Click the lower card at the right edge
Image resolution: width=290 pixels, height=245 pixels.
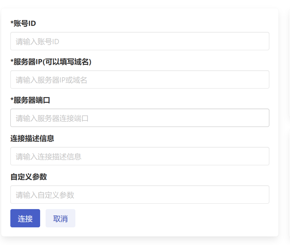(x=289, y=183)
